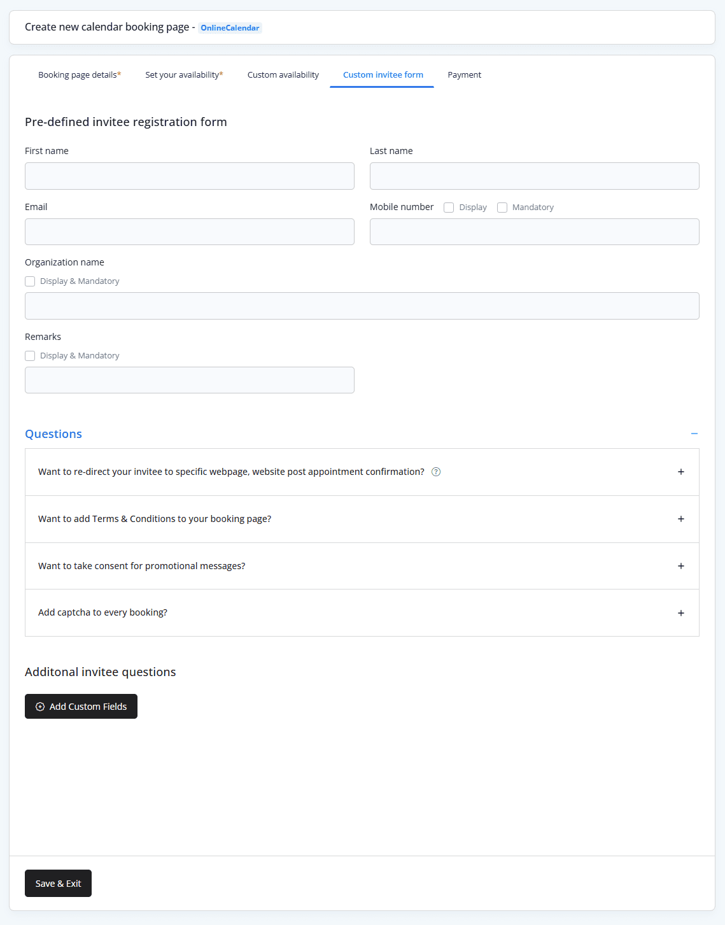The image size is (725, 925).
Task: Go to the Custom availability tab
Action: [283, 75]
